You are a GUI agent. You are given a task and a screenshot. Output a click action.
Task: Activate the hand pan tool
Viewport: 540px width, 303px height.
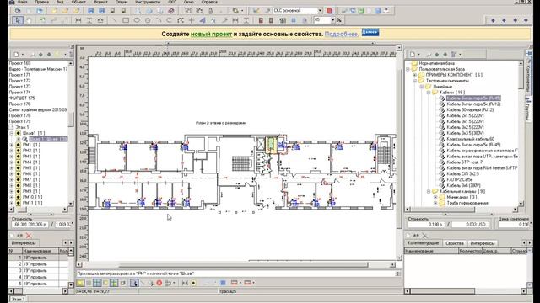click(29, 20)
